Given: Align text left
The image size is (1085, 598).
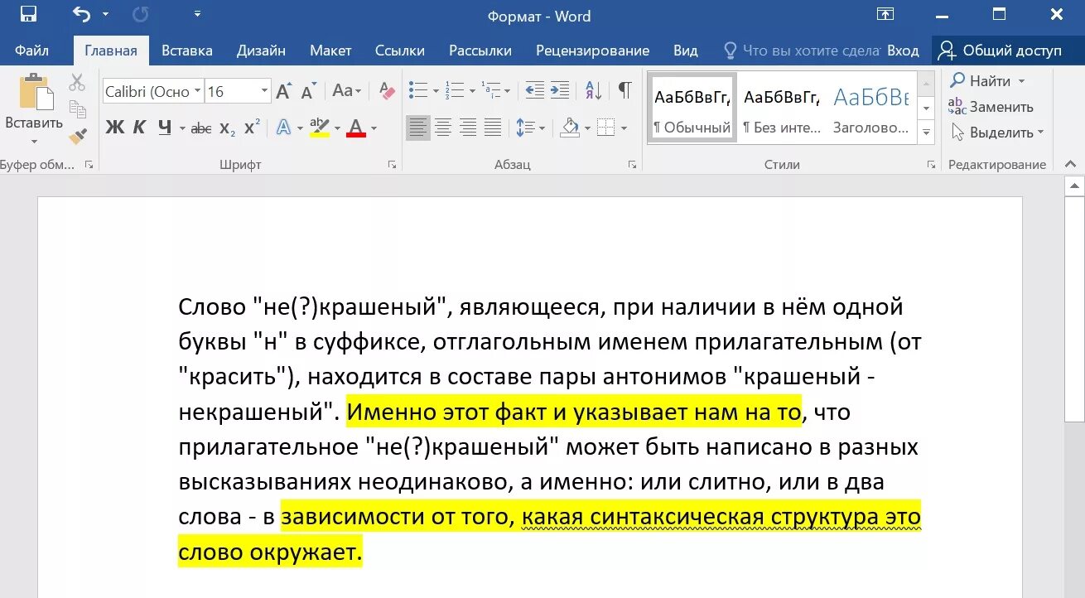Looking at the screenshot, I should [418, 128].
